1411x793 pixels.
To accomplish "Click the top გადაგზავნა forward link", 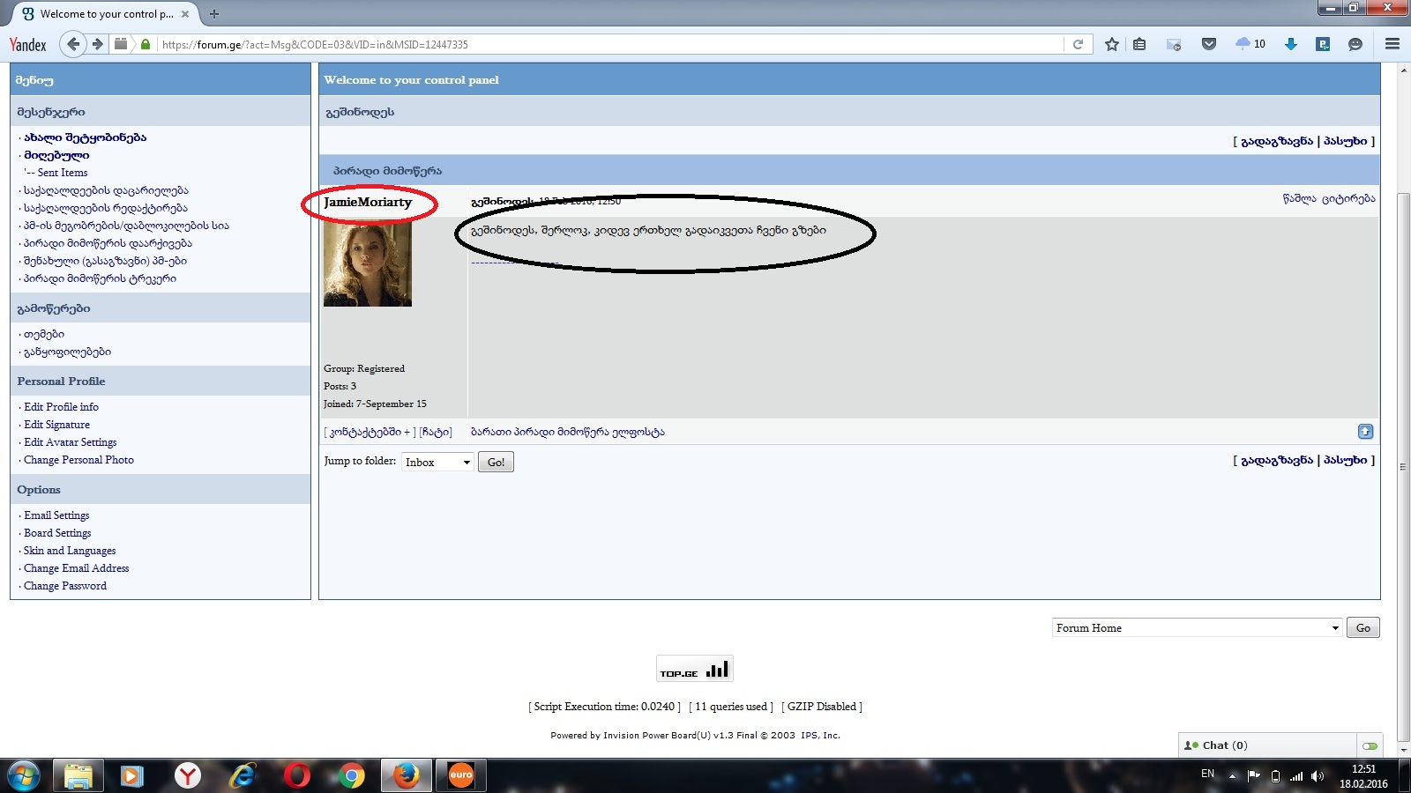I will click(1277, 141).
